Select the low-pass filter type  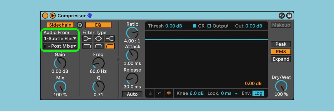(x=88, y=46)
